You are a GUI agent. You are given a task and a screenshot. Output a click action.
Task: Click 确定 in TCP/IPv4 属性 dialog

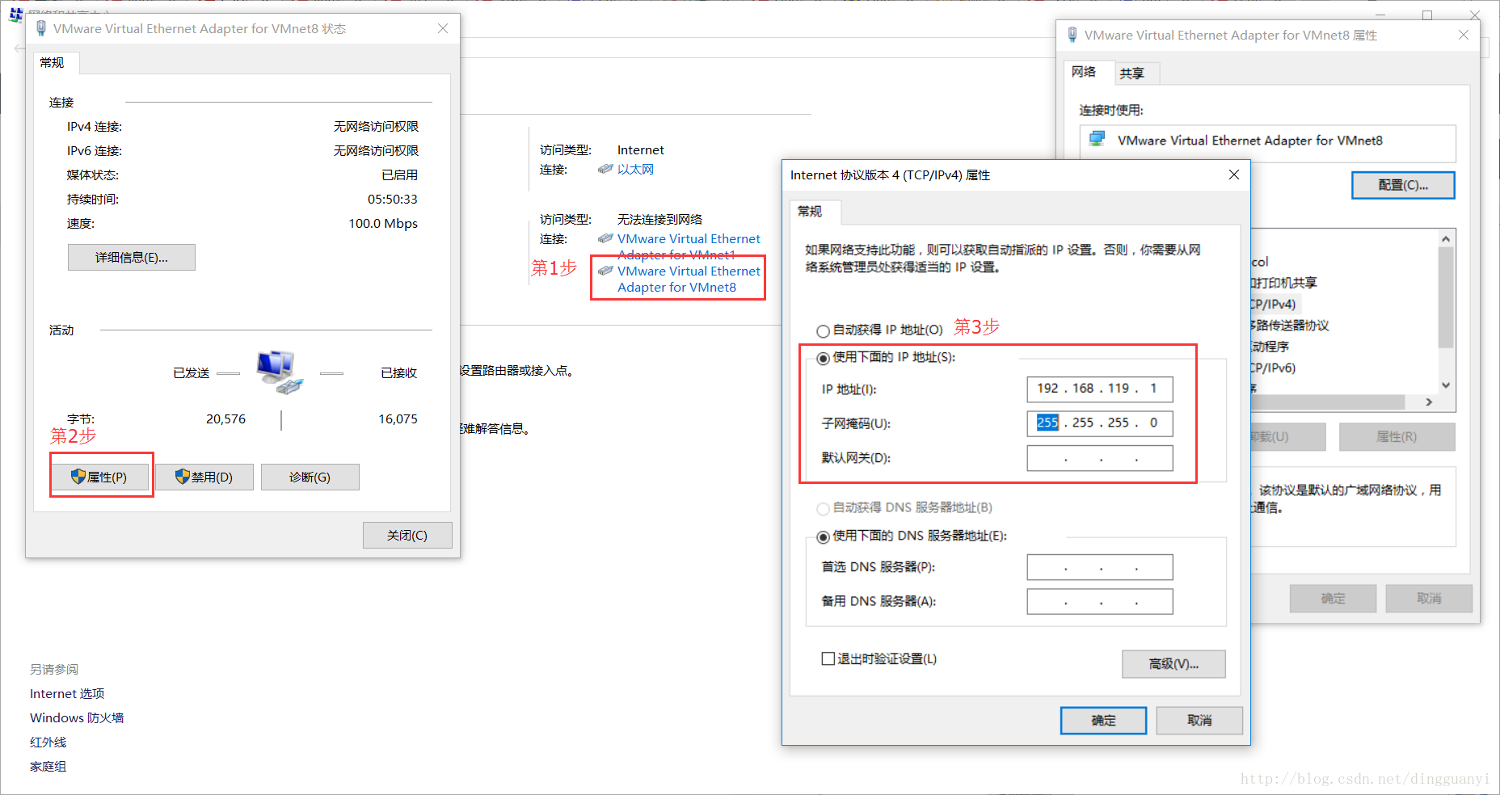pyautogui.click(x=1103, y=721)
